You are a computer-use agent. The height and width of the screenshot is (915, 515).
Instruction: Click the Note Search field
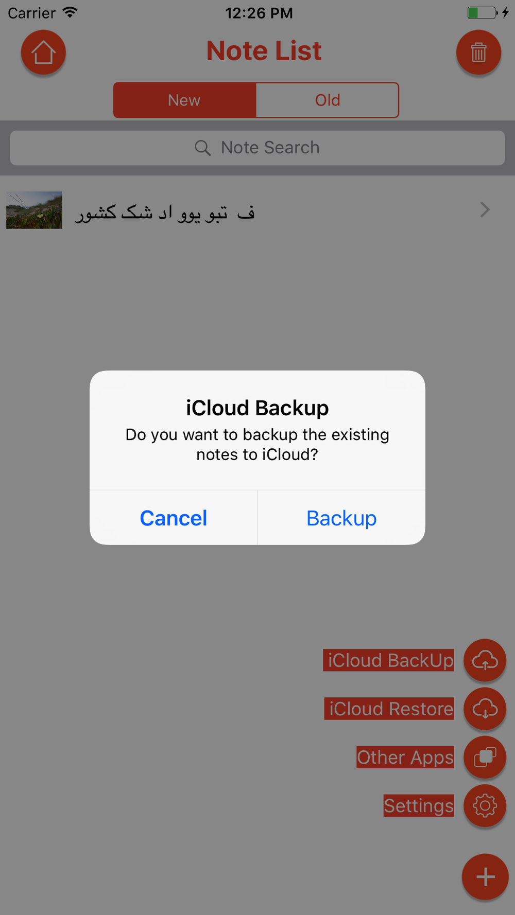point(257,148)
